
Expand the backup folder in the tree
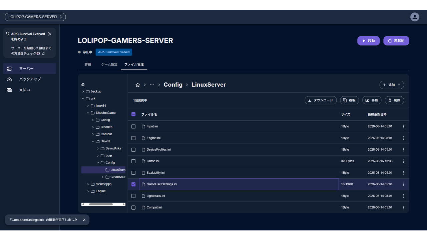coord(83,92)
